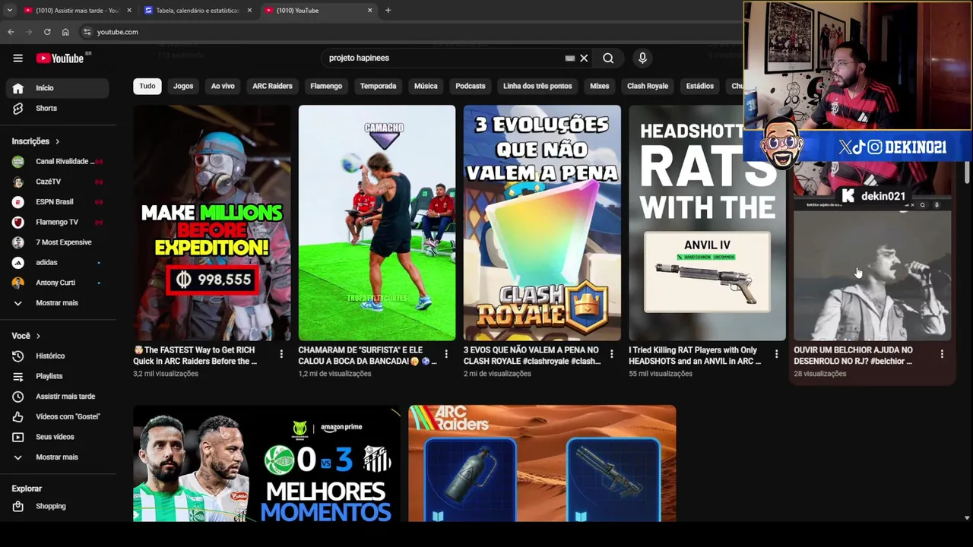Open Seus vídeos in sidebar
This screenshot has height=547, width=973.
click(x=58, y=437)
